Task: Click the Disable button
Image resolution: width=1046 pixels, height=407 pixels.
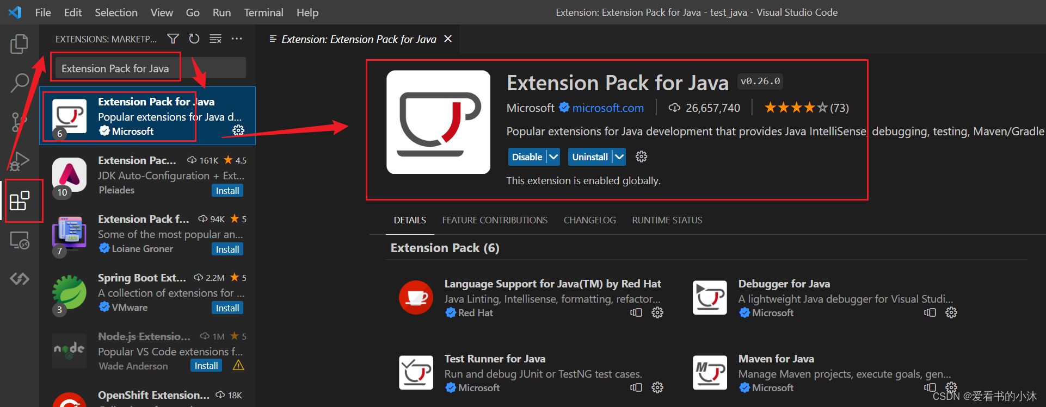Action: (527, 156)
